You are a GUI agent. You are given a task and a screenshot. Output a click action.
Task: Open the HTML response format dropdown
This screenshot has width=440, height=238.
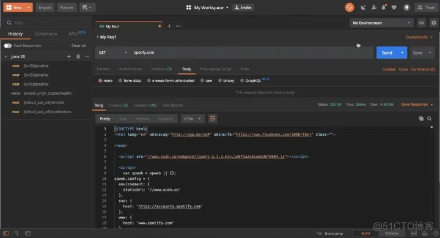pos(192,119)
